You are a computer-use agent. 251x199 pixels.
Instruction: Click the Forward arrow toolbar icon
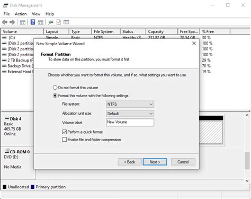tap(12, 22)
